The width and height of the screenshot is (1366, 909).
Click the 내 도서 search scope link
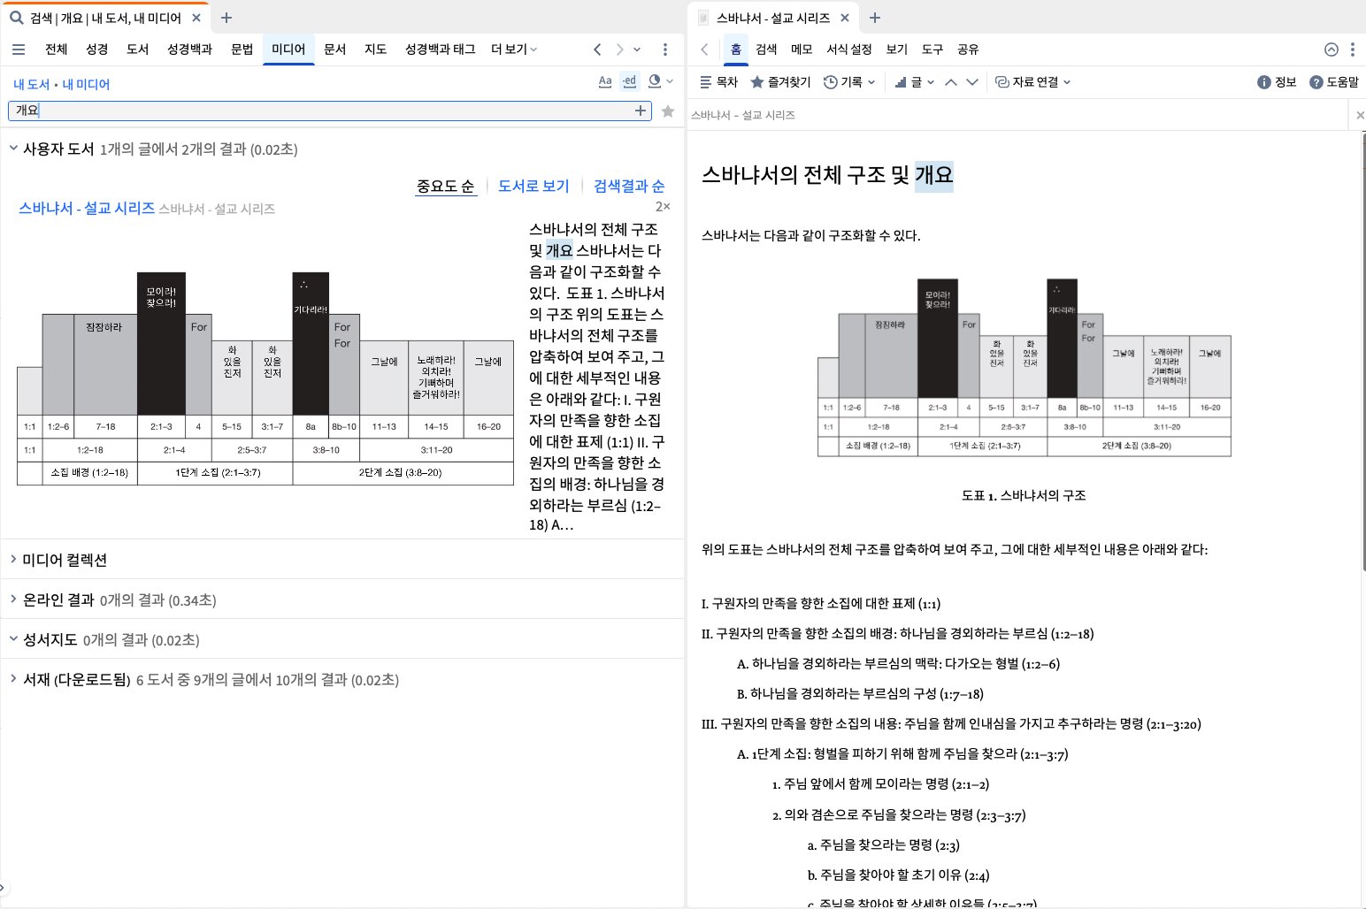(x=31, y=84)
